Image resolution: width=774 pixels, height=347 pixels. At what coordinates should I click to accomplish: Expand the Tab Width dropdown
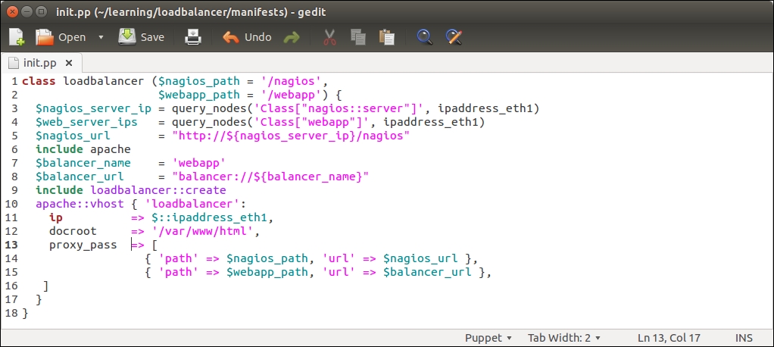[563, 337]
